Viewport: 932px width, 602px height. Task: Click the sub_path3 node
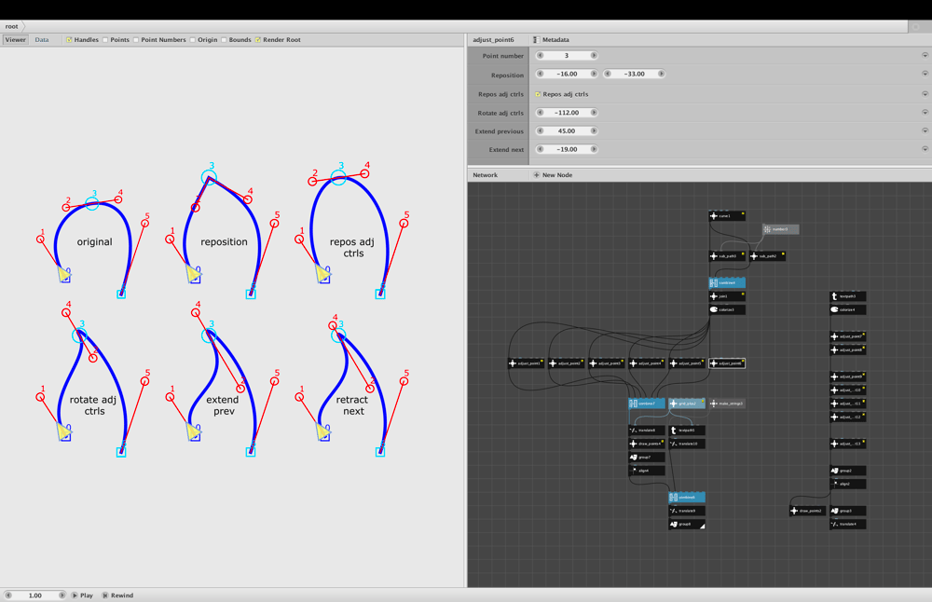coord(728,256)
